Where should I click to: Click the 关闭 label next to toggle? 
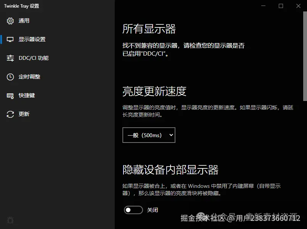pyautogui.click(x=152, y=210)
